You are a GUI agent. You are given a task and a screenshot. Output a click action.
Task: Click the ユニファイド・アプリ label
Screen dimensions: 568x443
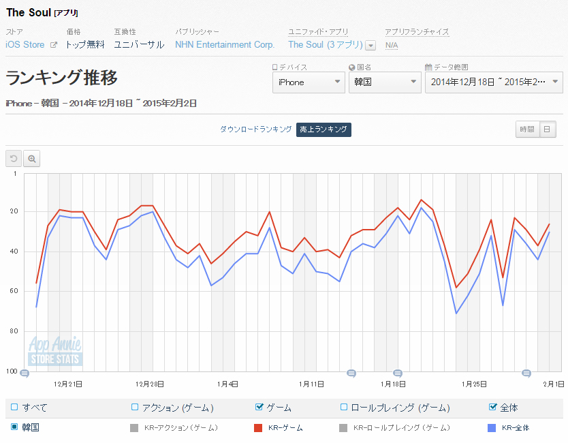318,32
